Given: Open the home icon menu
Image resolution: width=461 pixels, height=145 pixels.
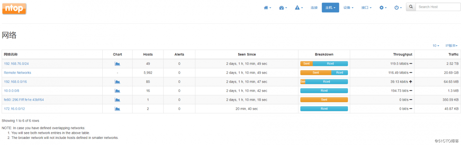Looking at the screenshot, I should 267,8.
